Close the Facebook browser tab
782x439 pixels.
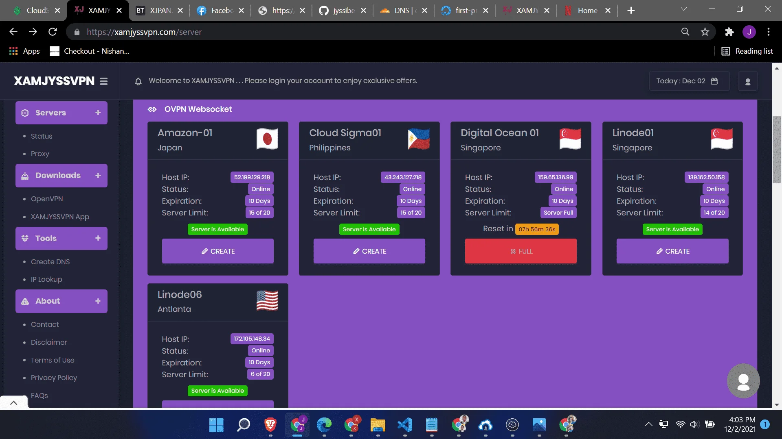click(x=242, y=11)
